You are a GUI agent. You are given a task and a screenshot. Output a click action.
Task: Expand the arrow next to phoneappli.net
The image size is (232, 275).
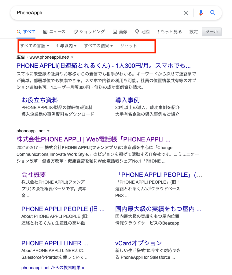(x=48, y=131)
